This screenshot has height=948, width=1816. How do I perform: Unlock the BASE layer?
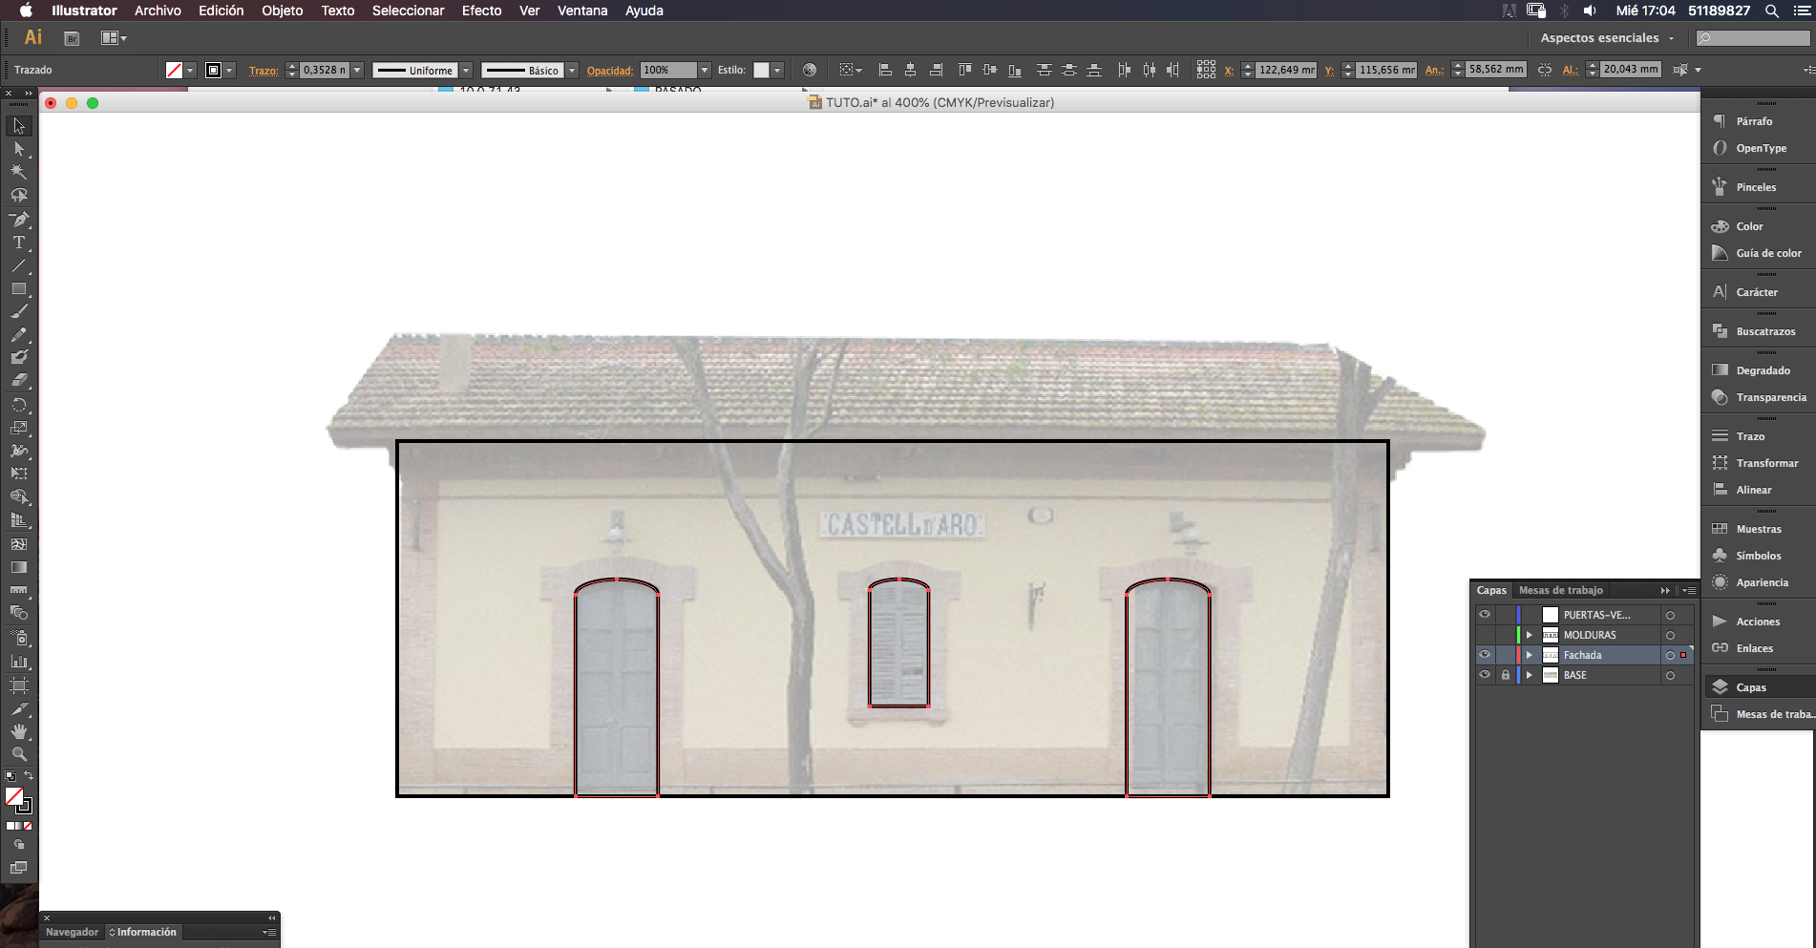[1506, 675]
